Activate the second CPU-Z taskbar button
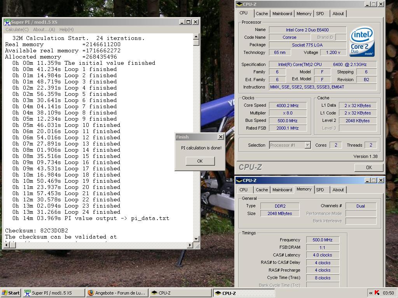This screenshot has width=398, height=298. pyautogui.click(x=244, y=293)
